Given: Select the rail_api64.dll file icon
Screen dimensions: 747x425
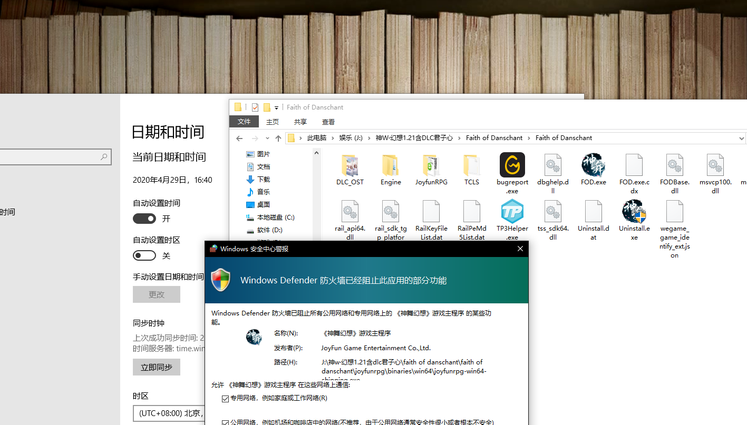Looking at the screenshot, I should coord(350,211).
